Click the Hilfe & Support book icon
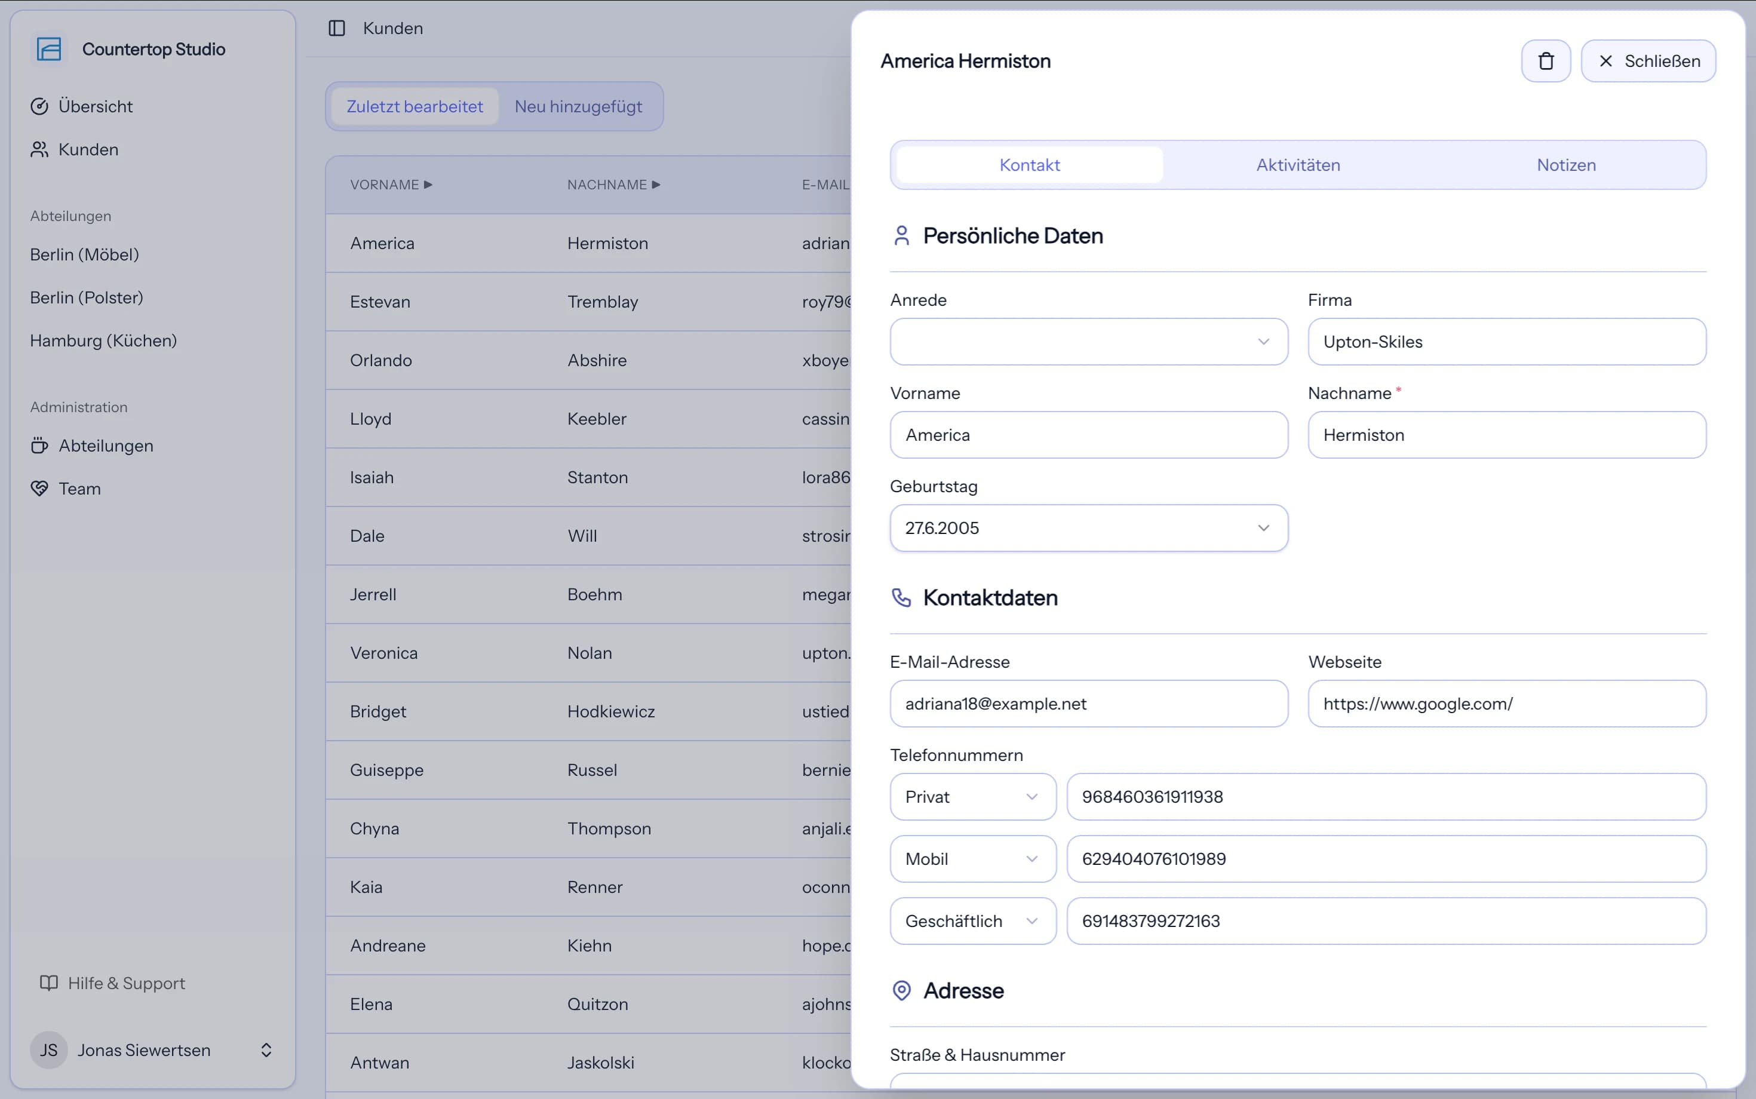1756x1099 pixels. coord(49,983)
